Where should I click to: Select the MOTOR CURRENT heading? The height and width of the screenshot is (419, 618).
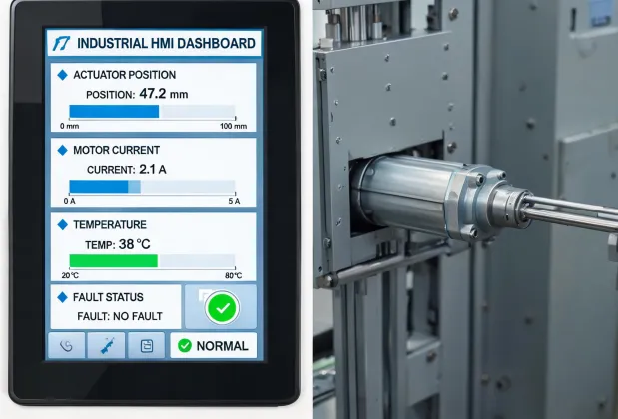tap(116, 150)
